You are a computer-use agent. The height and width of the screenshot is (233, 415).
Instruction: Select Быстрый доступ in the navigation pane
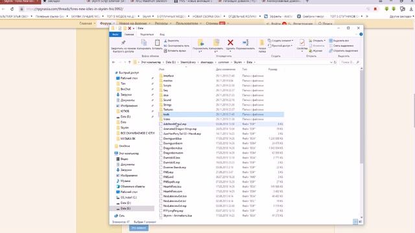tap(128, 72)
